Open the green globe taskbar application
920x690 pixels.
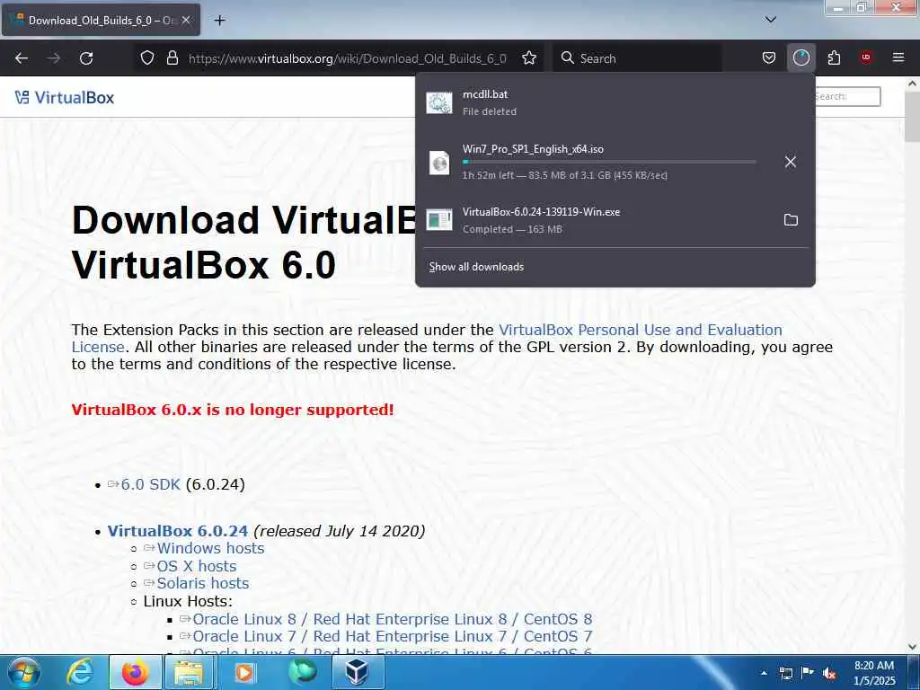click(302, 673)
